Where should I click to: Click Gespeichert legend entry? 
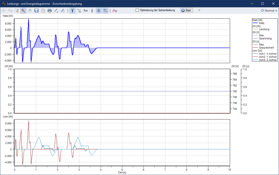tap(266, 48)
